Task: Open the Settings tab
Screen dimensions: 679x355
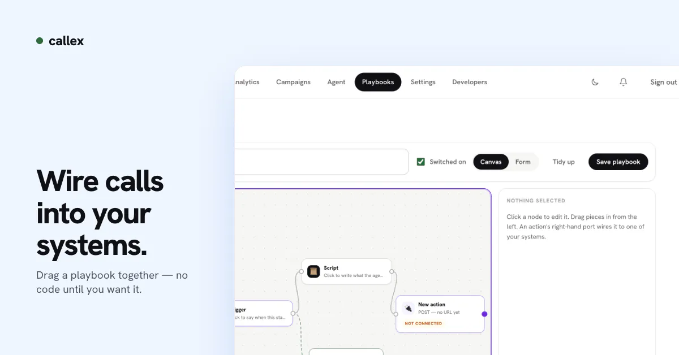Action: point(423,82)
